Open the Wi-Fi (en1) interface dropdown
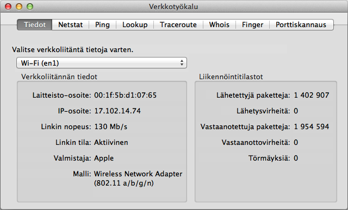Viewport: 348px width, 210px height. pyautogui.click(x=102, y=63)
